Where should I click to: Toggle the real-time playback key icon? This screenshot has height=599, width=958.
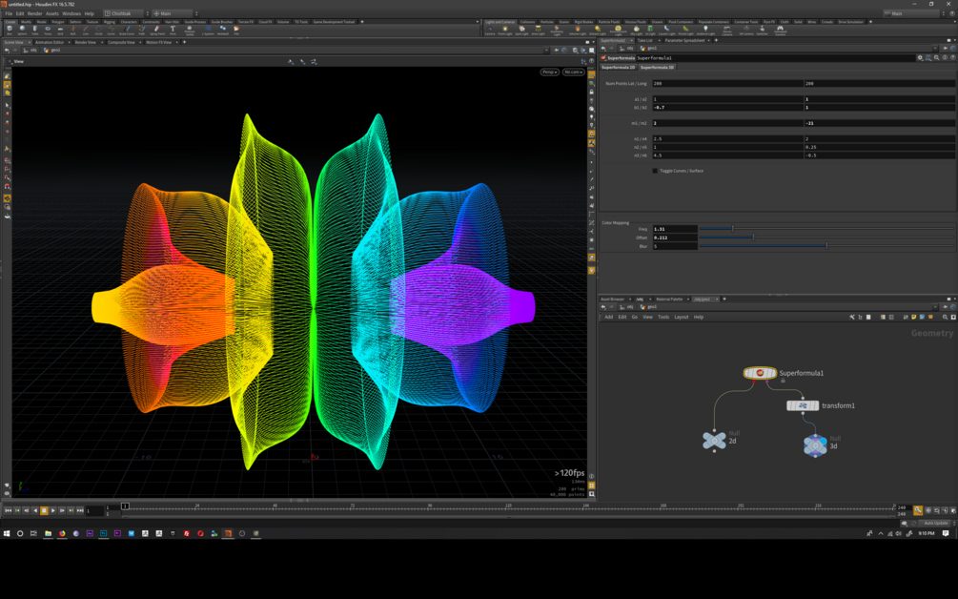pyautogui.click(x=918, y=510)
